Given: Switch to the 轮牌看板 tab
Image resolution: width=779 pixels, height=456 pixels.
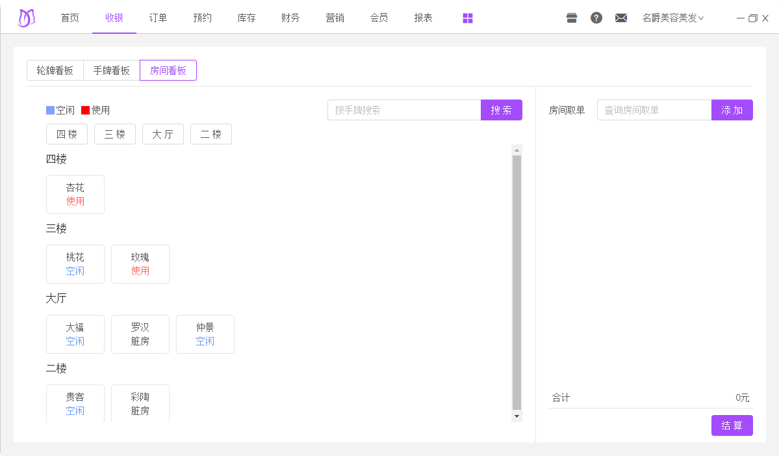Looking at the screenshot, I should 55,70.
